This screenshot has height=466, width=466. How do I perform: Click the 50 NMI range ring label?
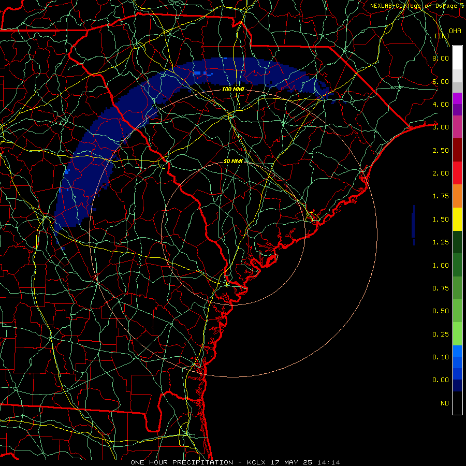[x=233, y=161]
